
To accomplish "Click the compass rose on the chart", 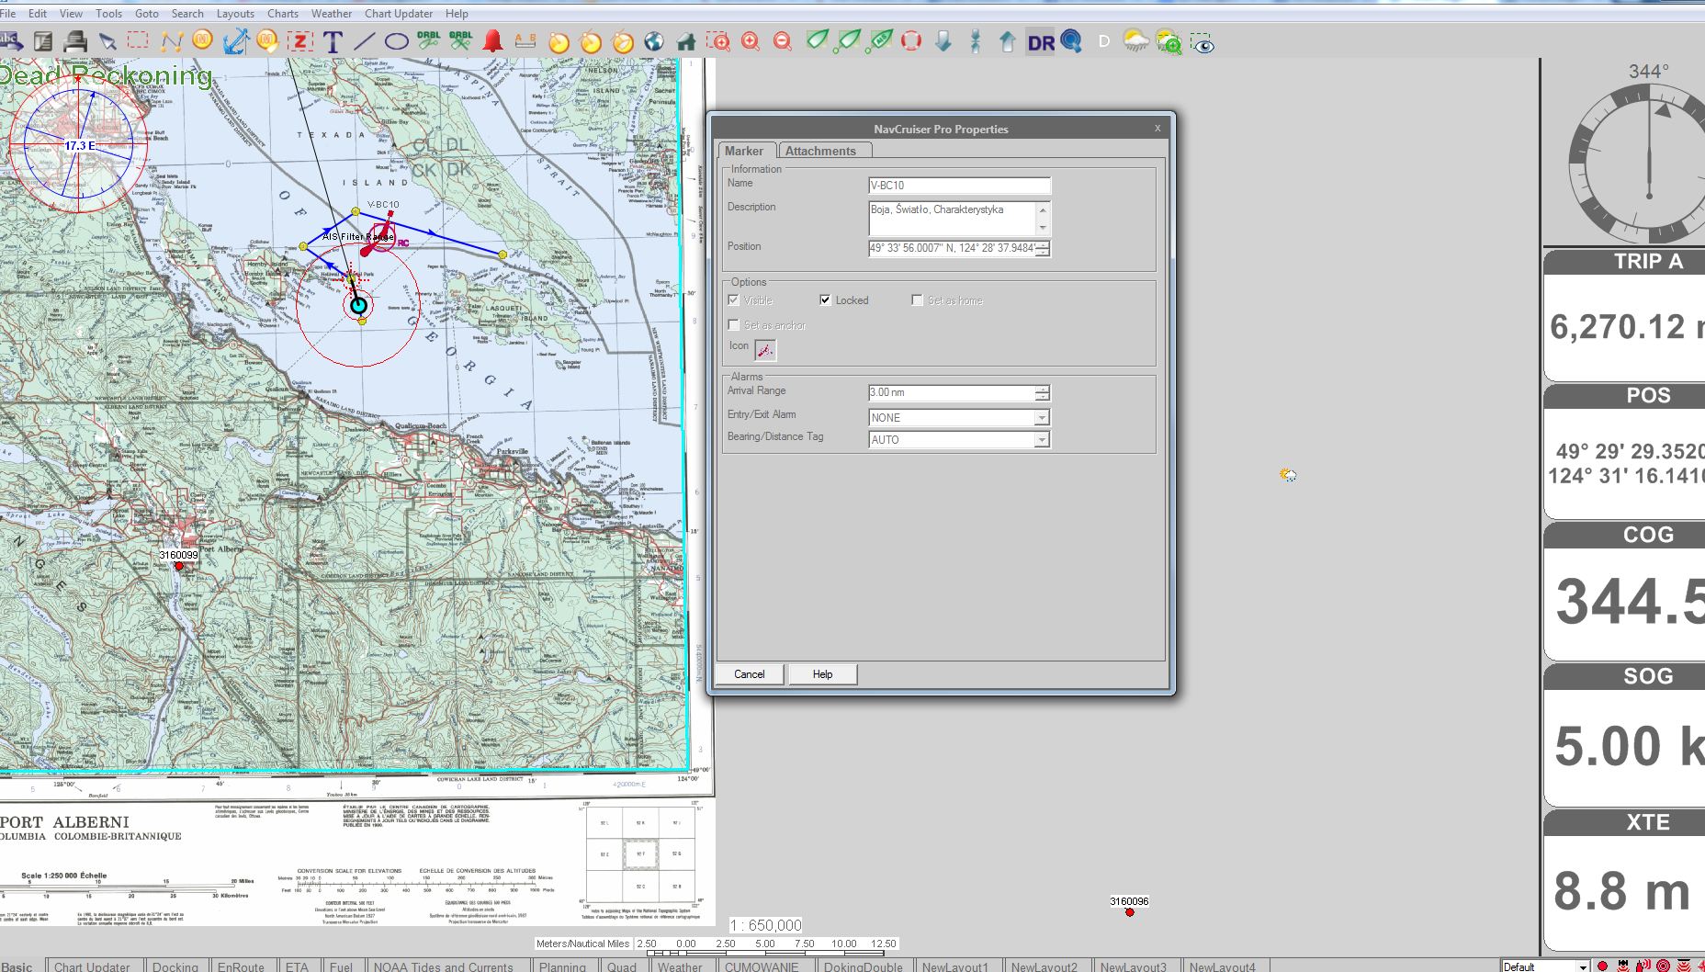I will pos(78,144).
